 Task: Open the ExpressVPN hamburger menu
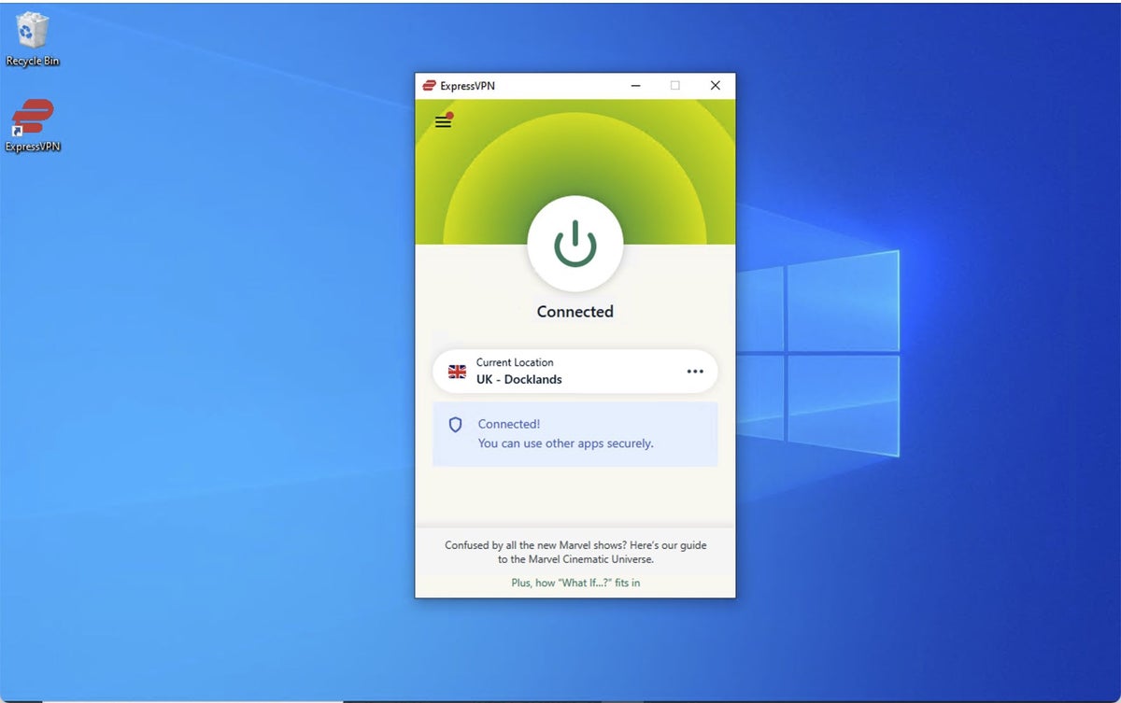(x=444, y=121)
